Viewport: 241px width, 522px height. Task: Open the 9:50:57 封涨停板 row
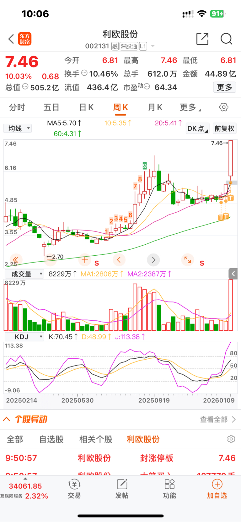point(120,458)
